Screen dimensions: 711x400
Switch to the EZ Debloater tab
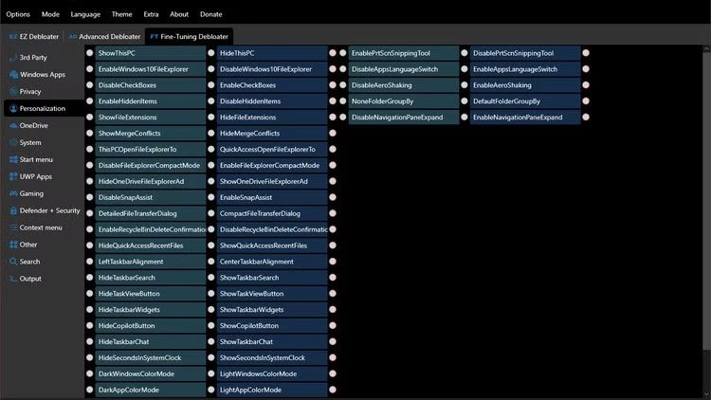tap(33, 36)
